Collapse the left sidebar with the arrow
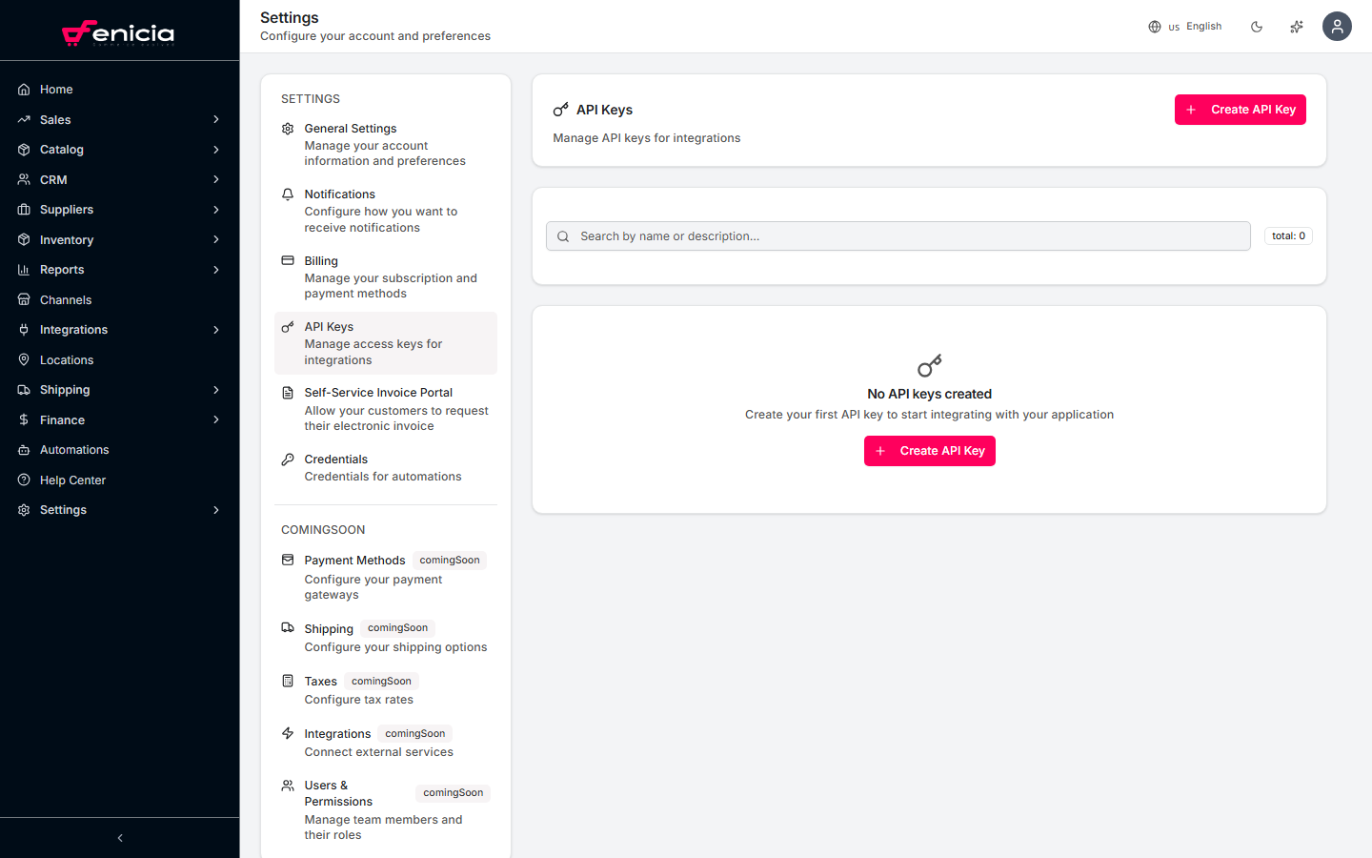This screenshot has width=1372, height=858. coord(119,838)
